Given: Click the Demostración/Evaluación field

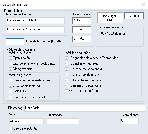Looking at the screenshot, I should tap(35, 29).
